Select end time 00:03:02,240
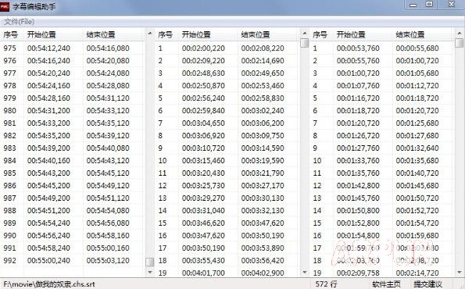This screenshot has height=289, width=465. pyautogui.click(x=263, y=110)
